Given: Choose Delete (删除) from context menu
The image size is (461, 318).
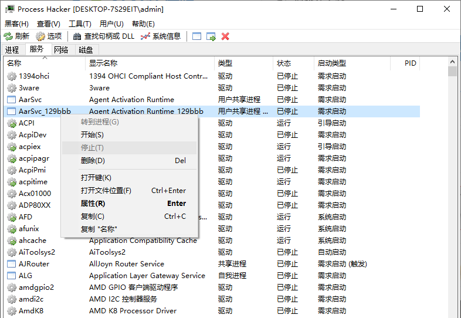Looking at the screenshot, I should click(93, 161).
